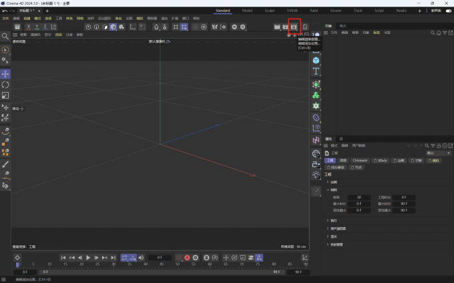Open the Asset Browser icon in top toolbar

tap(17, 27)
